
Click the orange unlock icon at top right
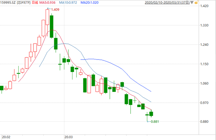pyautogui.click(x=196, y=2)
